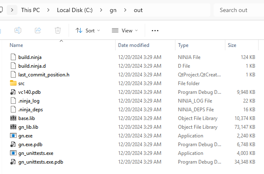Click the .ninja_log file icon
Viewport: 264px width, 174px height.
pyautogui.click(x=13, y=101)
